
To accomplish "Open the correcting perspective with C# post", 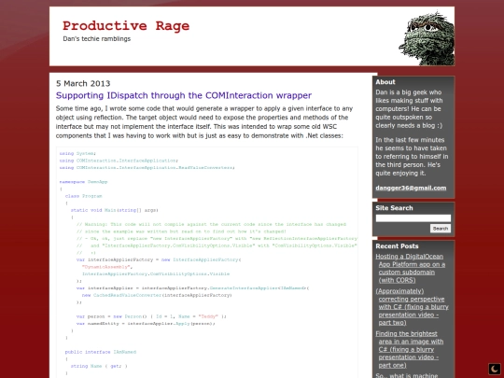I will point(413,307).
